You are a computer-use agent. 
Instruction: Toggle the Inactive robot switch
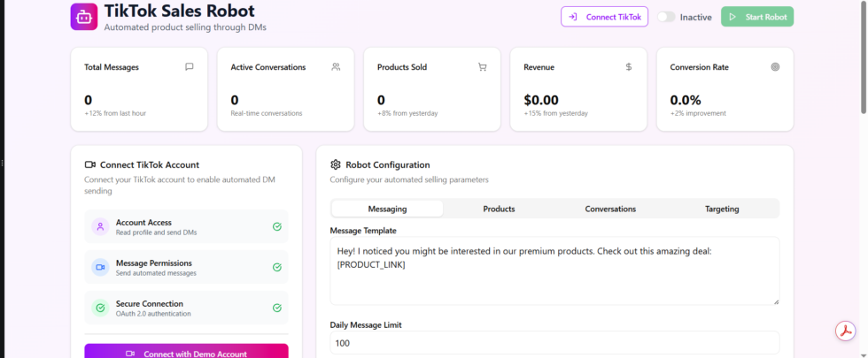(x=666, y=17)
